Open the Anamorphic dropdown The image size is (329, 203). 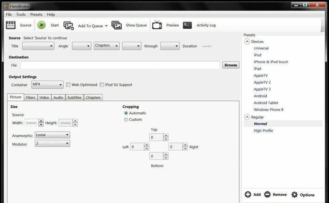tap(67, 135)
